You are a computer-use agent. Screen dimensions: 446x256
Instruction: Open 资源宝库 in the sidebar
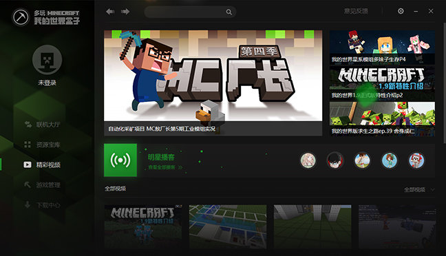(x=43, y=145)
